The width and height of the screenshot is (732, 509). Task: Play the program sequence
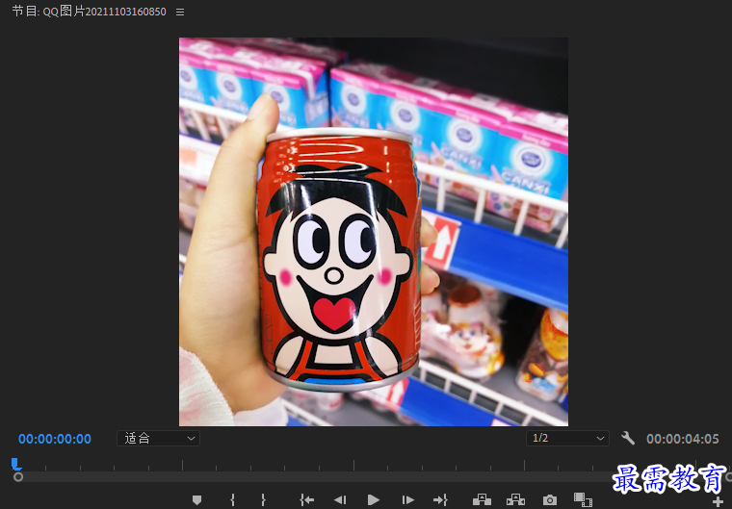374,500
